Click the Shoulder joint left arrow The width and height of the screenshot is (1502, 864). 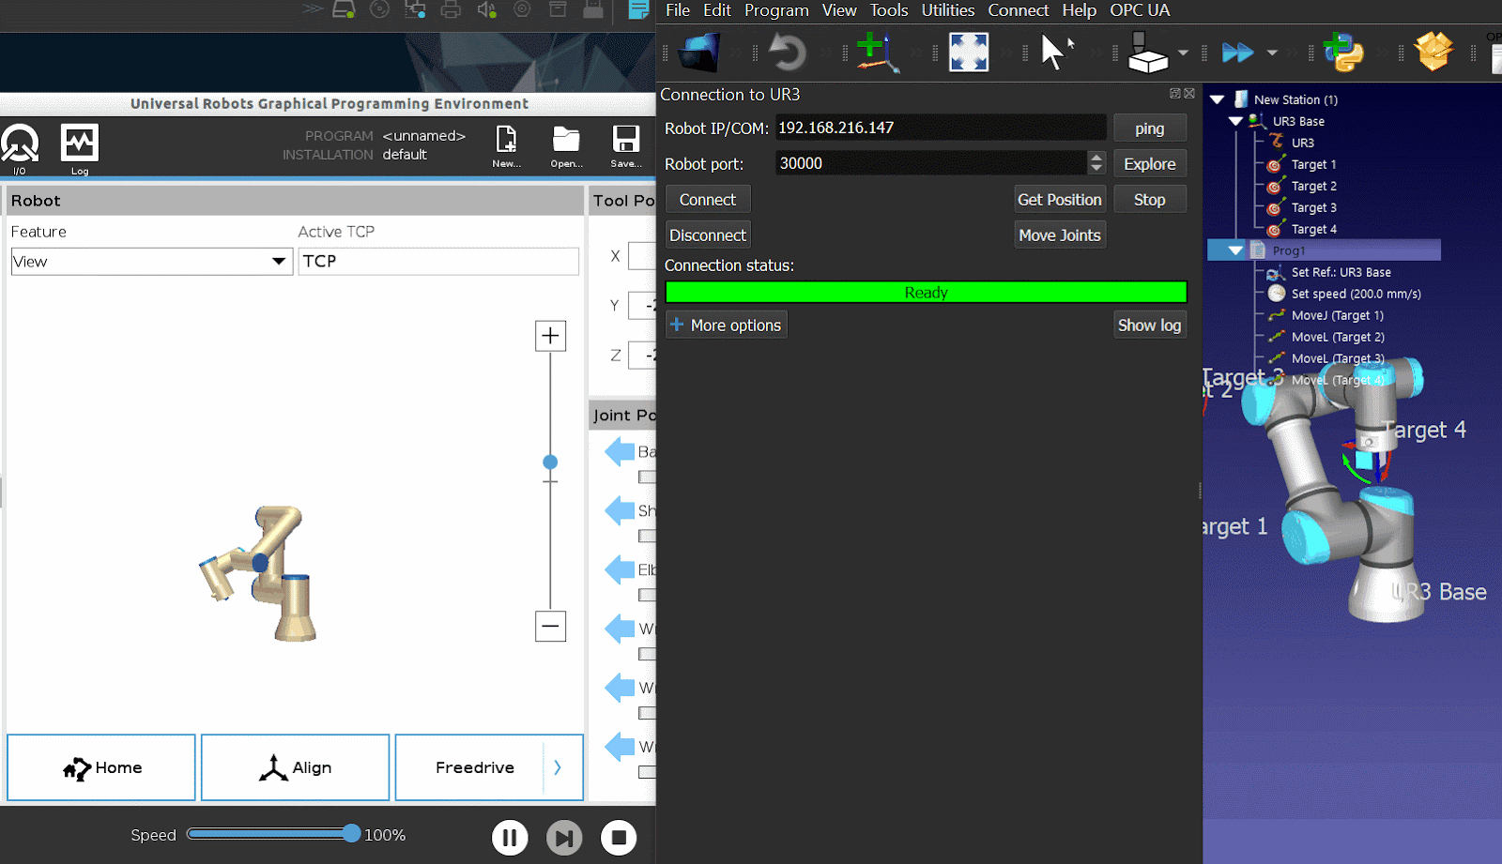pyautogui.click(x=620, y=510)
